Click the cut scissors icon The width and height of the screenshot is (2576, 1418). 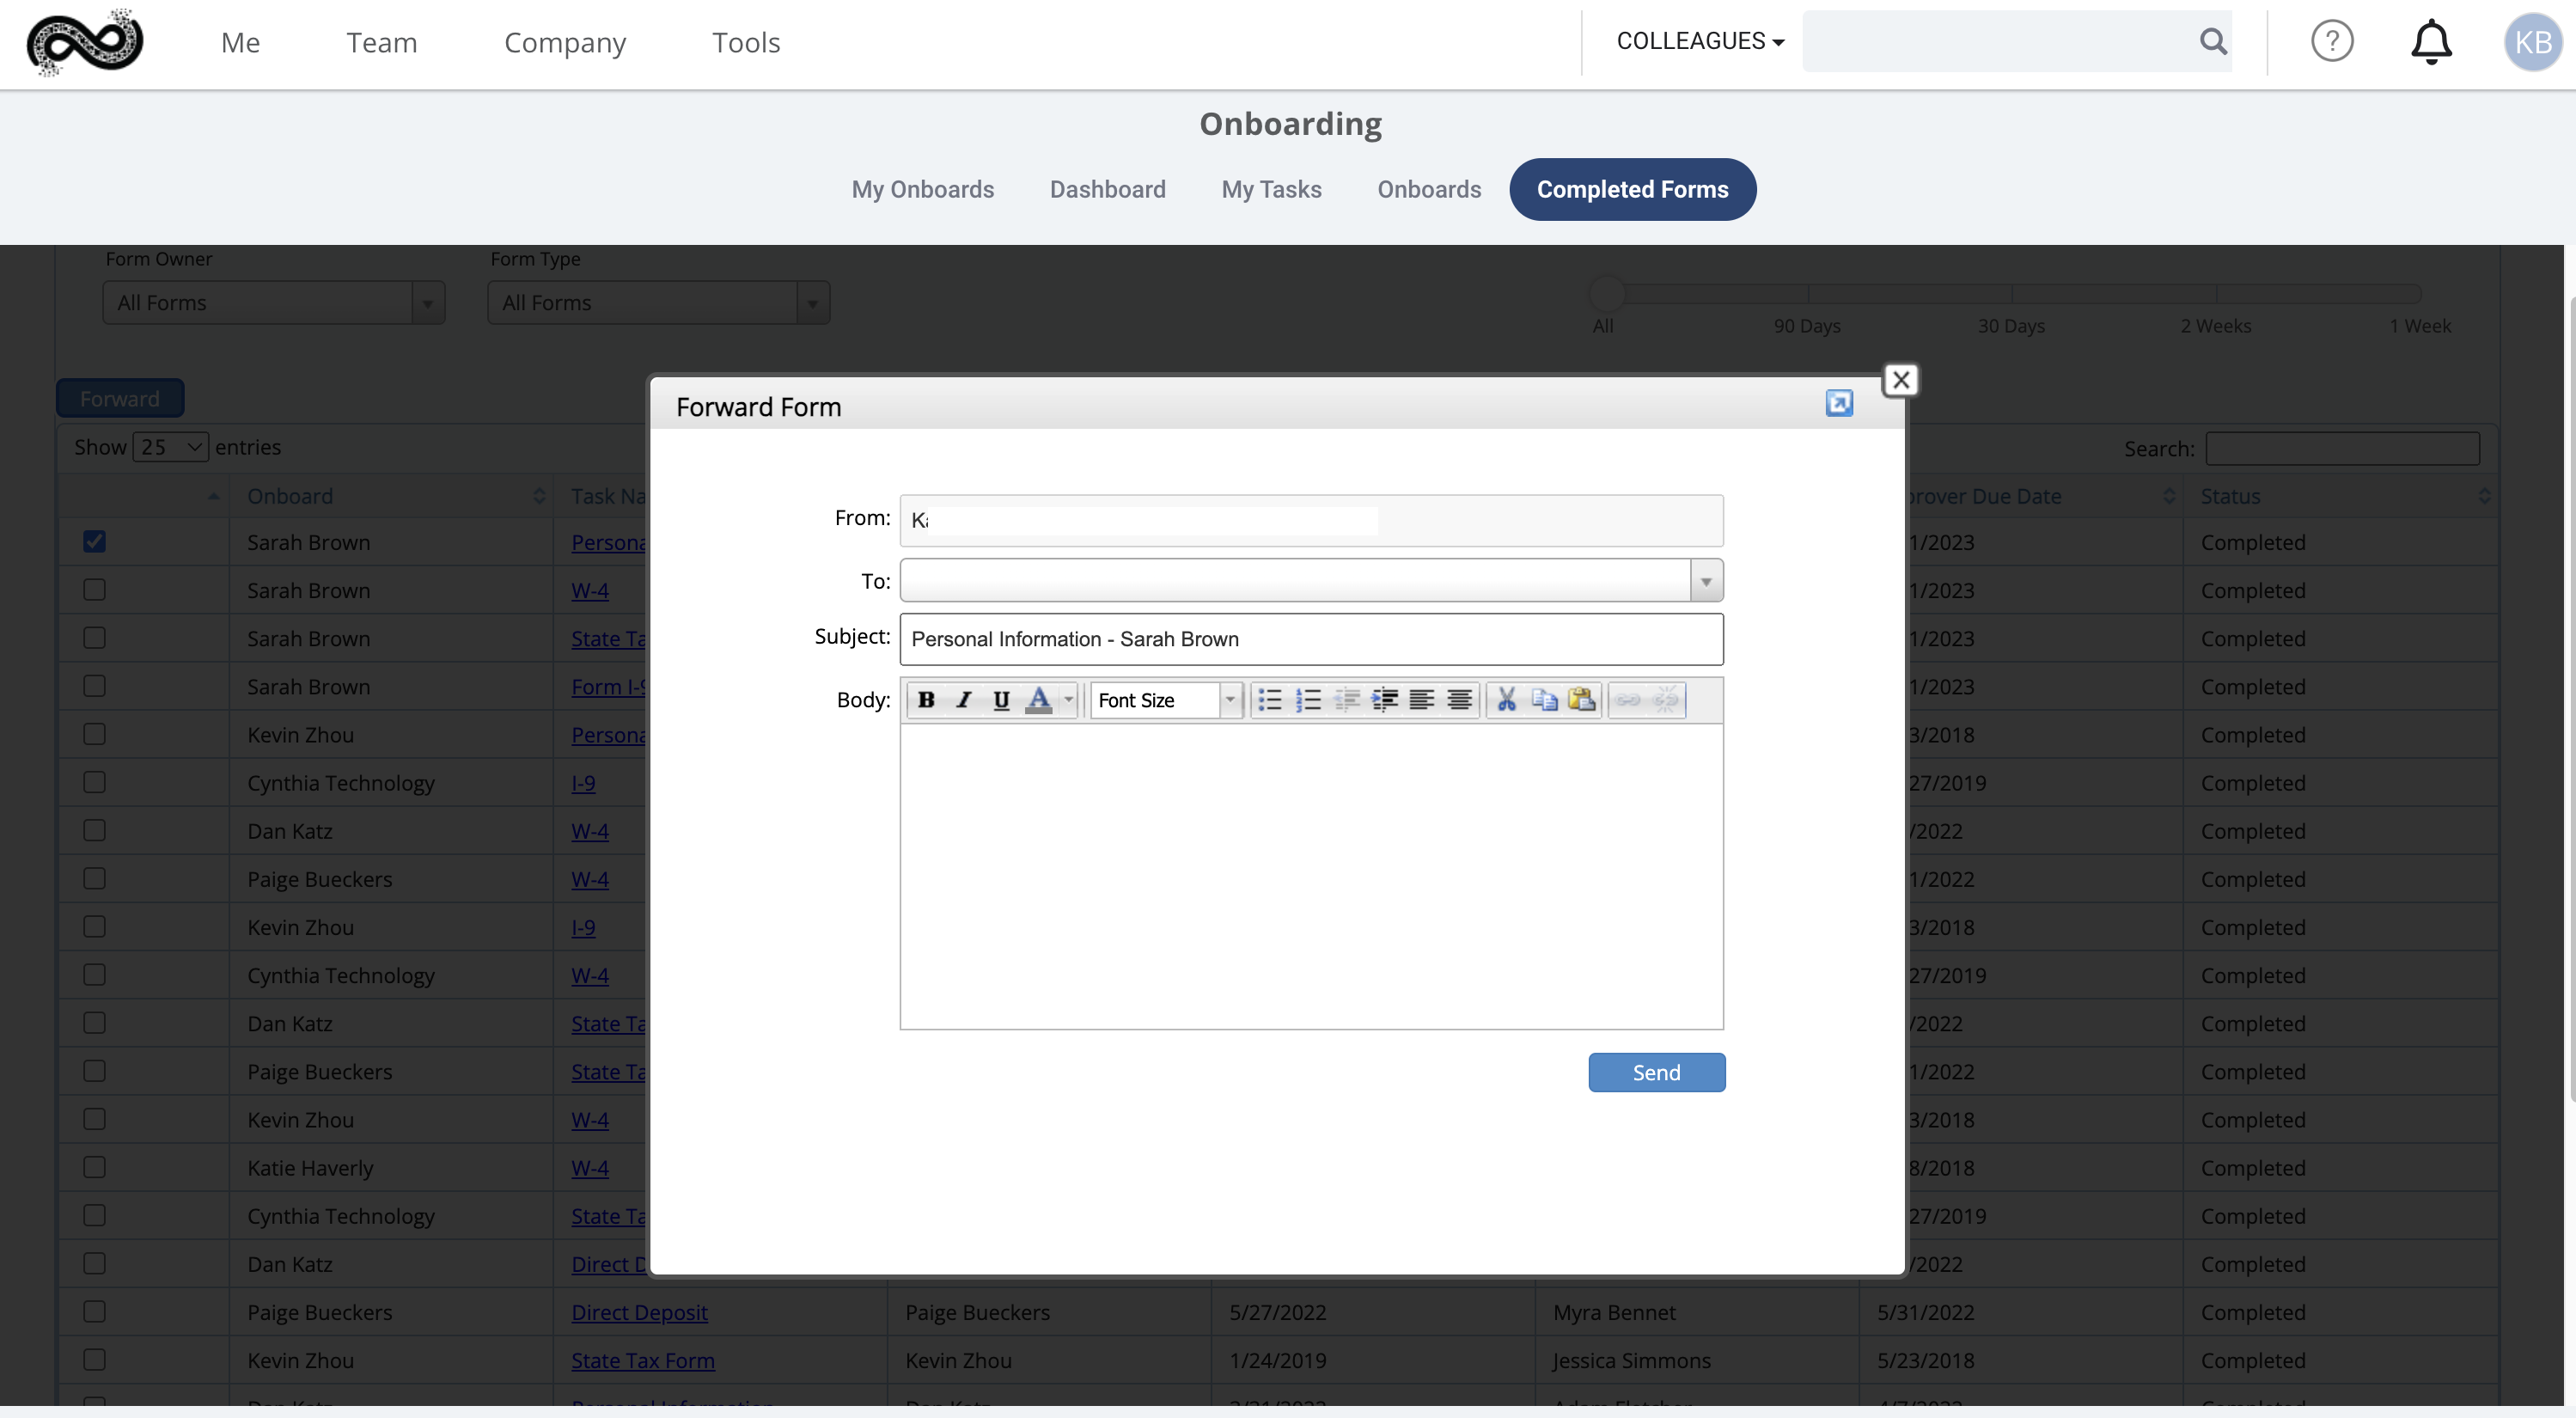point(1506,700)
